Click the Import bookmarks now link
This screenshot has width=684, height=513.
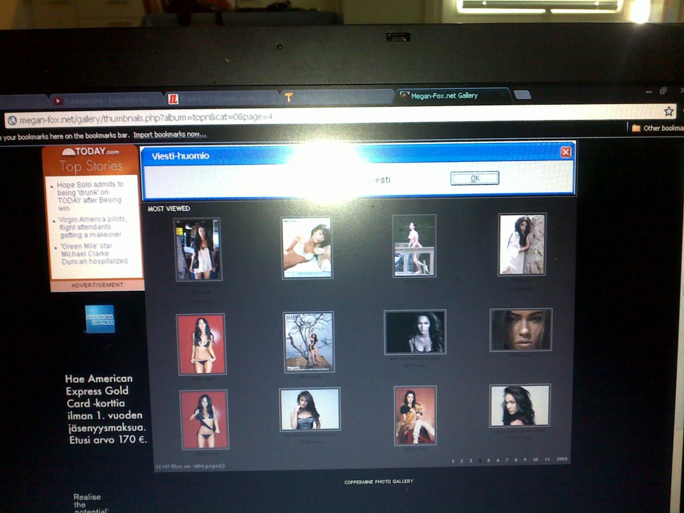[170, 134]
